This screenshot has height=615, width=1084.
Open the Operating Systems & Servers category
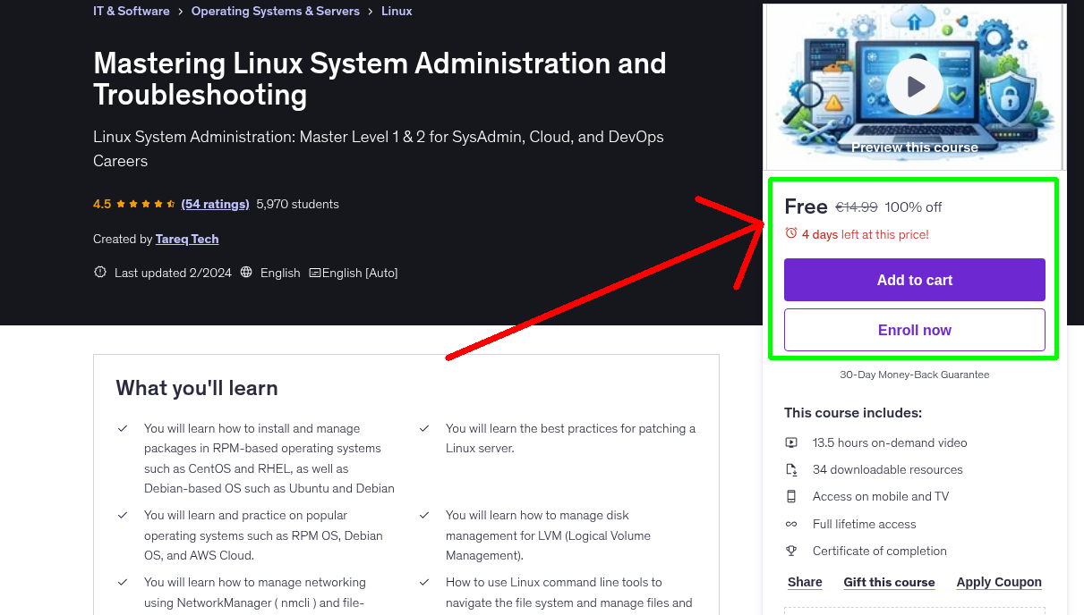pyautogui.click(x=275, y=11)
